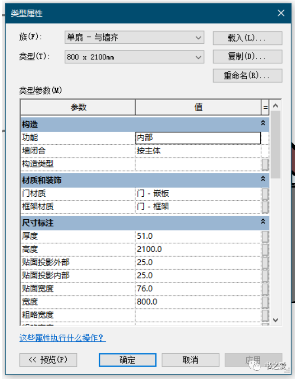Close the 类型属性 dialog

(x=281, y=13)
